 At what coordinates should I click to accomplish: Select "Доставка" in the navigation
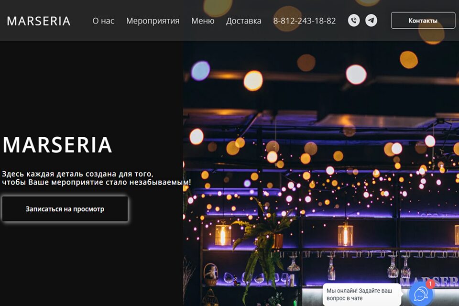[x=243, y=21]
